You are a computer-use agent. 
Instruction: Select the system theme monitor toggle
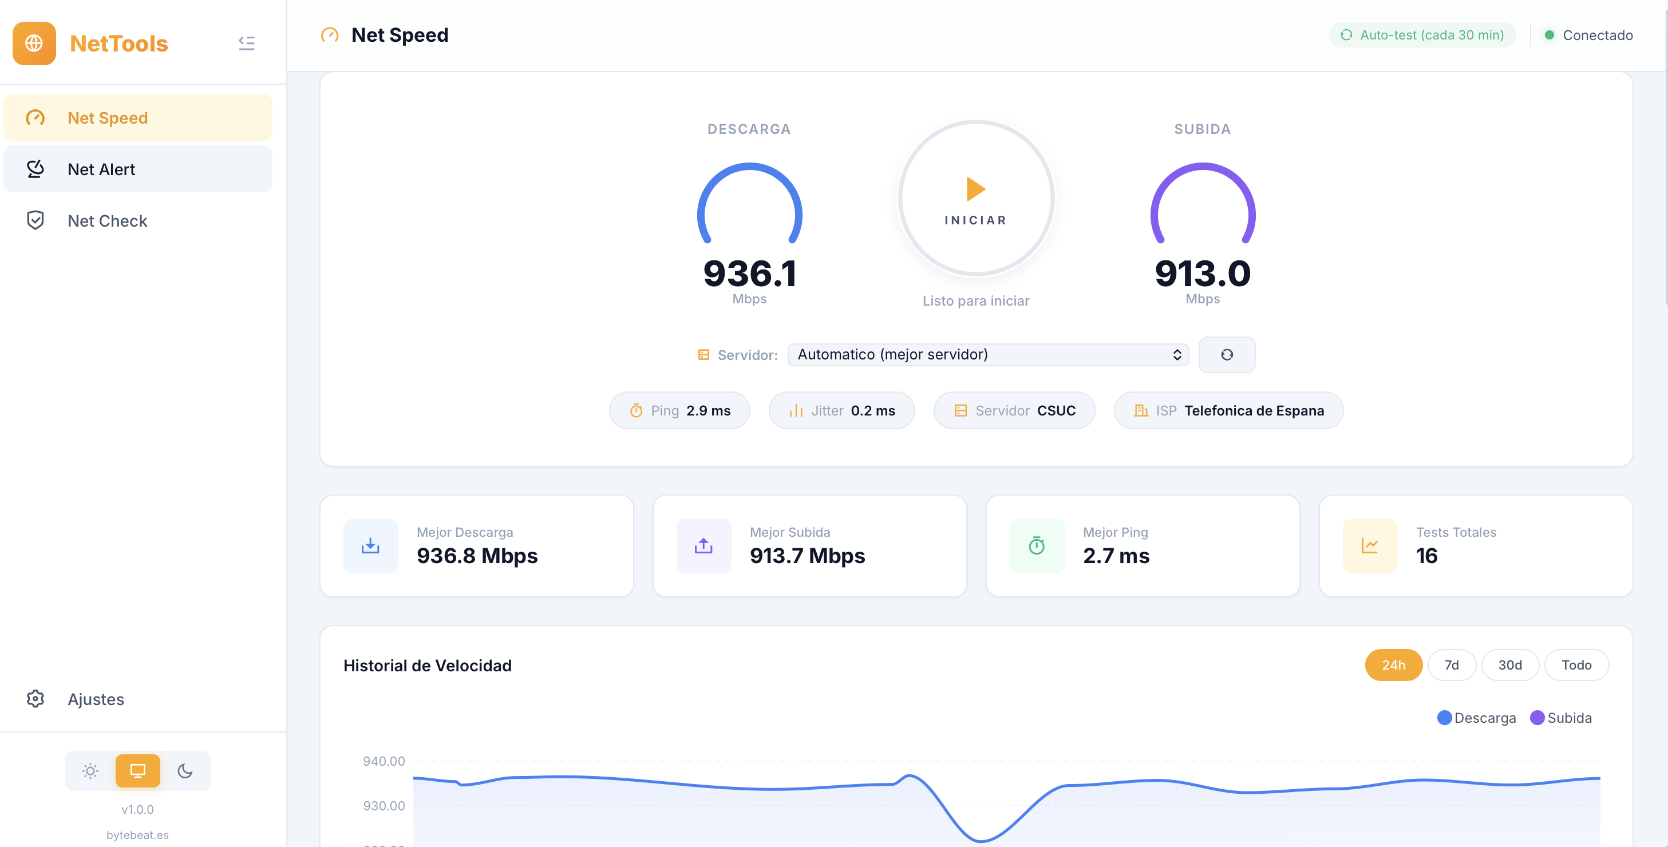point(137,770)
